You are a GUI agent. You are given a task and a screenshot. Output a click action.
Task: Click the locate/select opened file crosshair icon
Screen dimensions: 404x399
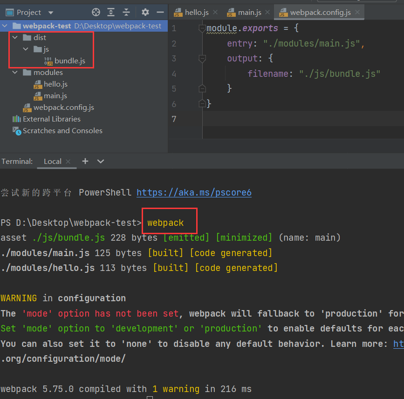pos(96,12)
